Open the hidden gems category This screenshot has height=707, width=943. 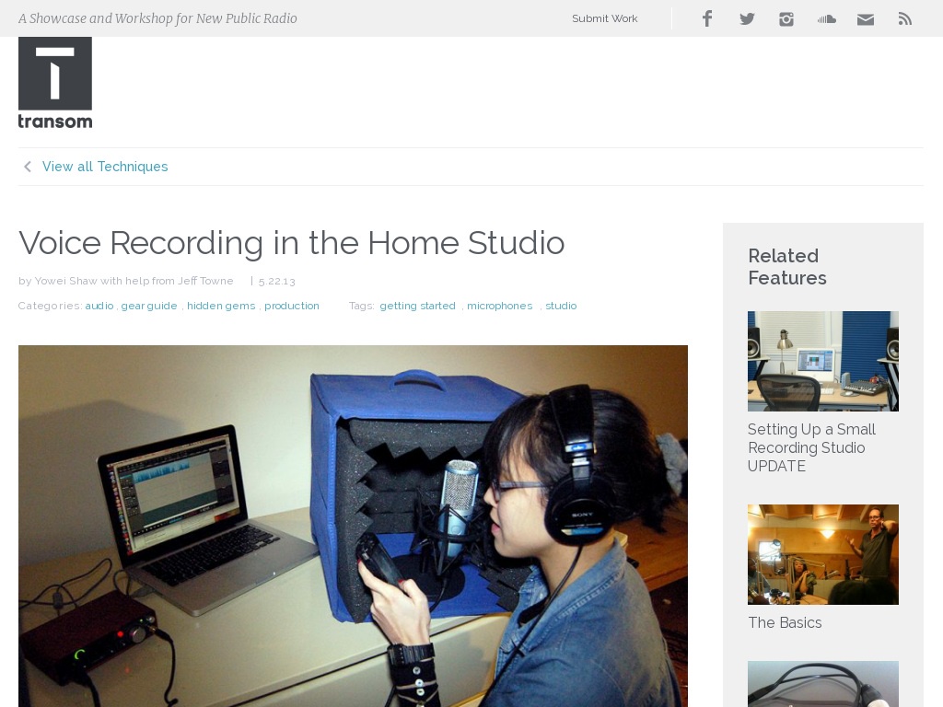click(221, 306)
